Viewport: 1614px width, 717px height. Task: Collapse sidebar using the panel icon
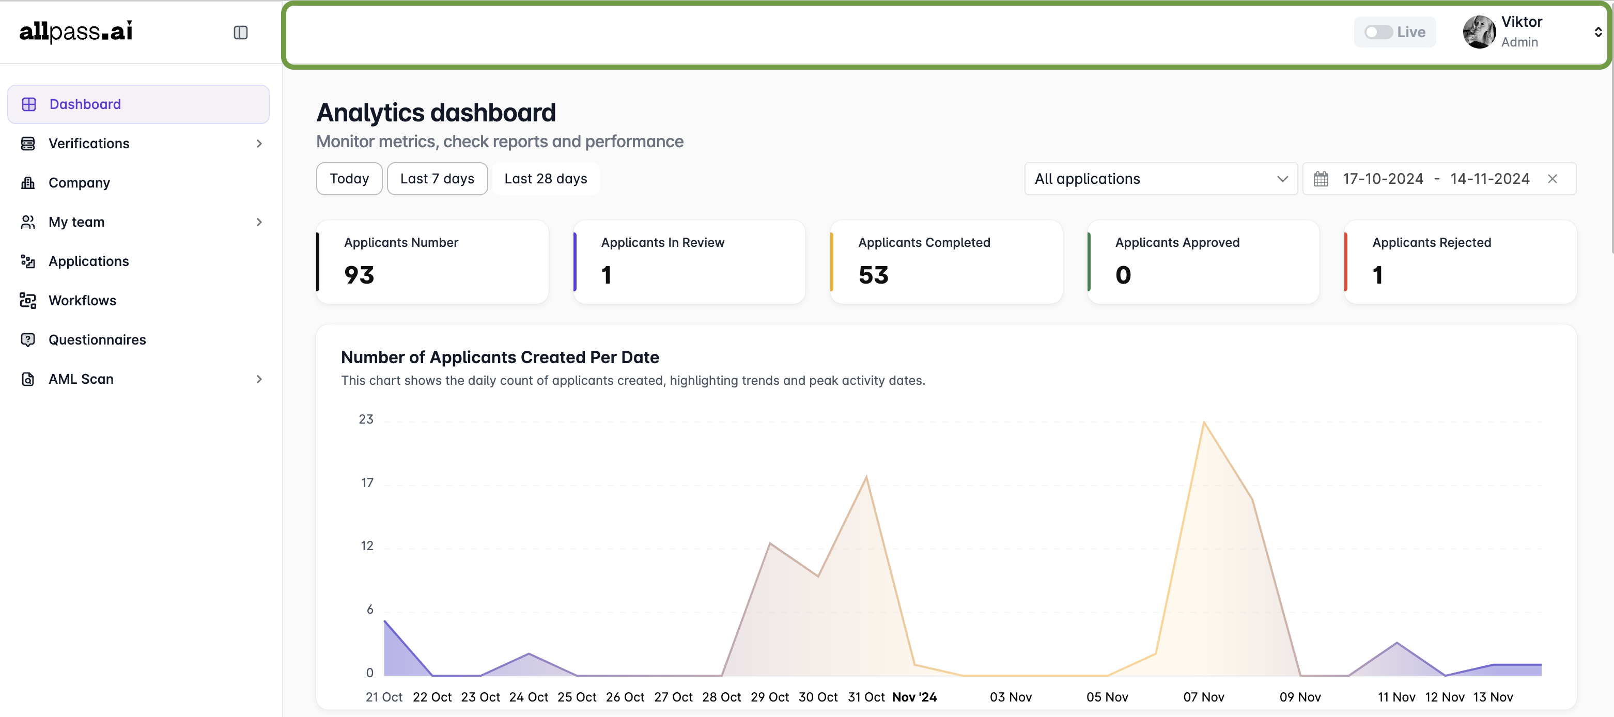pyautogui.click(x=241, y=33)
